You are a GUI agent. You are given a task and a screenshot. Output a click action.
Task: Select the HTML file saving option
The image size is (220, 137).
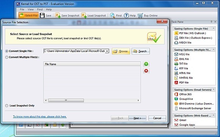pos(182,73)
